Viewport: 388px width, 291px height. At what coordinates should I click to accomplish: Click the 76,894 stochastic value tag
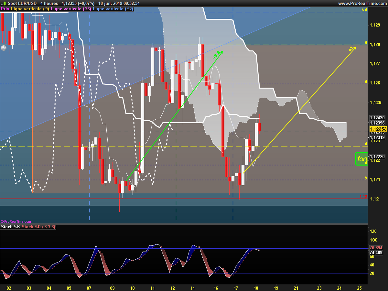[376, 248]
